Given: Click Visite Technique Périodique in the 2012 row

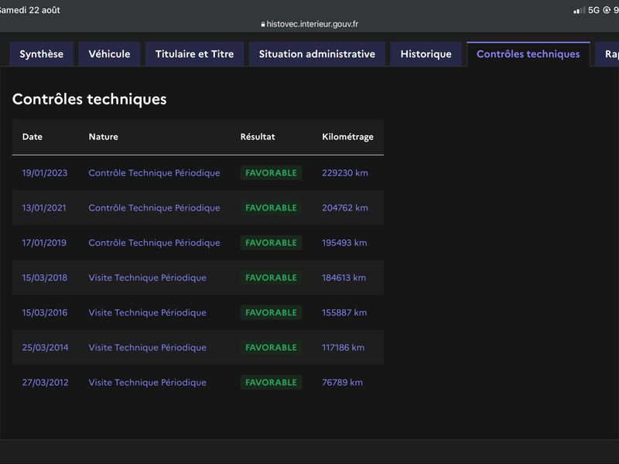Looking at the screenshot, I should pos(147,382).
